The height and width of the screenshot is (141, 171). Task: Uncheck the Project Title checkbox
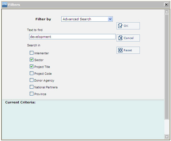point(31,66)
